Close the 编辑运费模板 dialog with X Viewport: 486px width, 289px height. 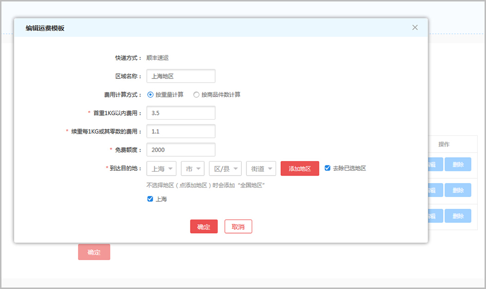click(415, 27)
